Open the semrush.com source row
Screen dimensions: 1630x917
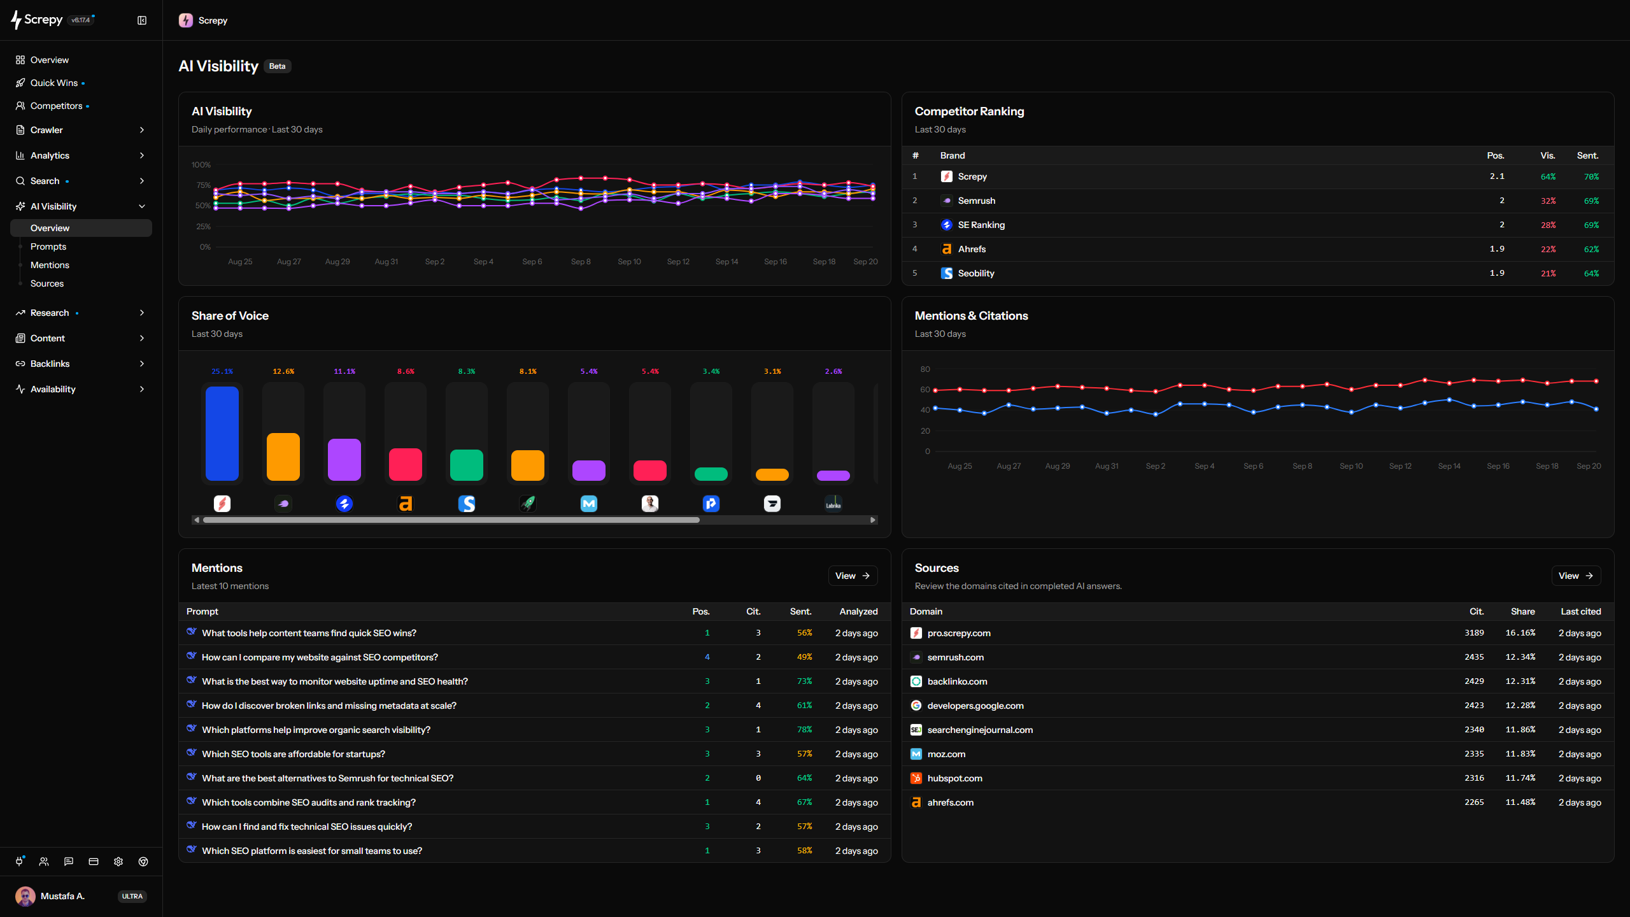1258,657
